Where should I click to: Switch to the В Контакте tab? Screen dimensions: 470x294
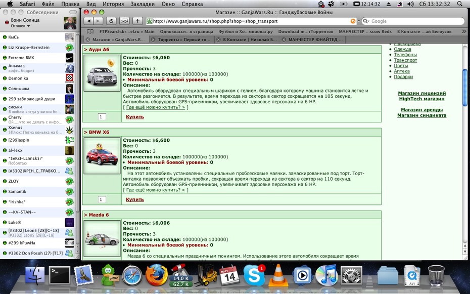pyautogui.click(x=250, y=39)
